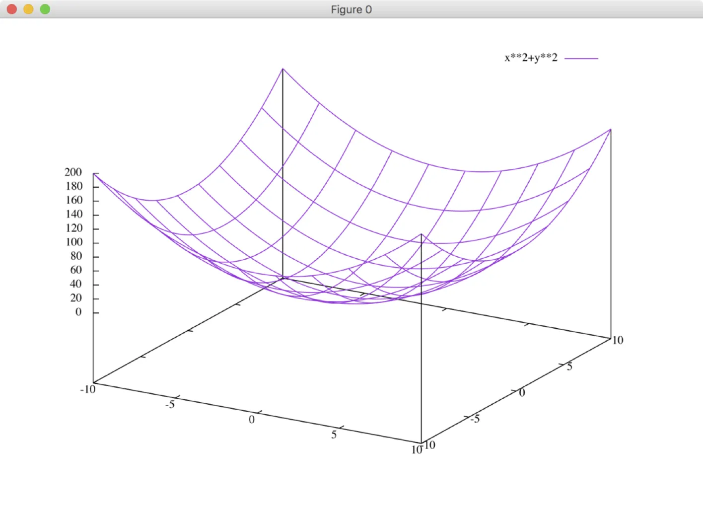Click the y-axis tick label "5"
This screenshot has height=513, width=703.
click(569, 366)
